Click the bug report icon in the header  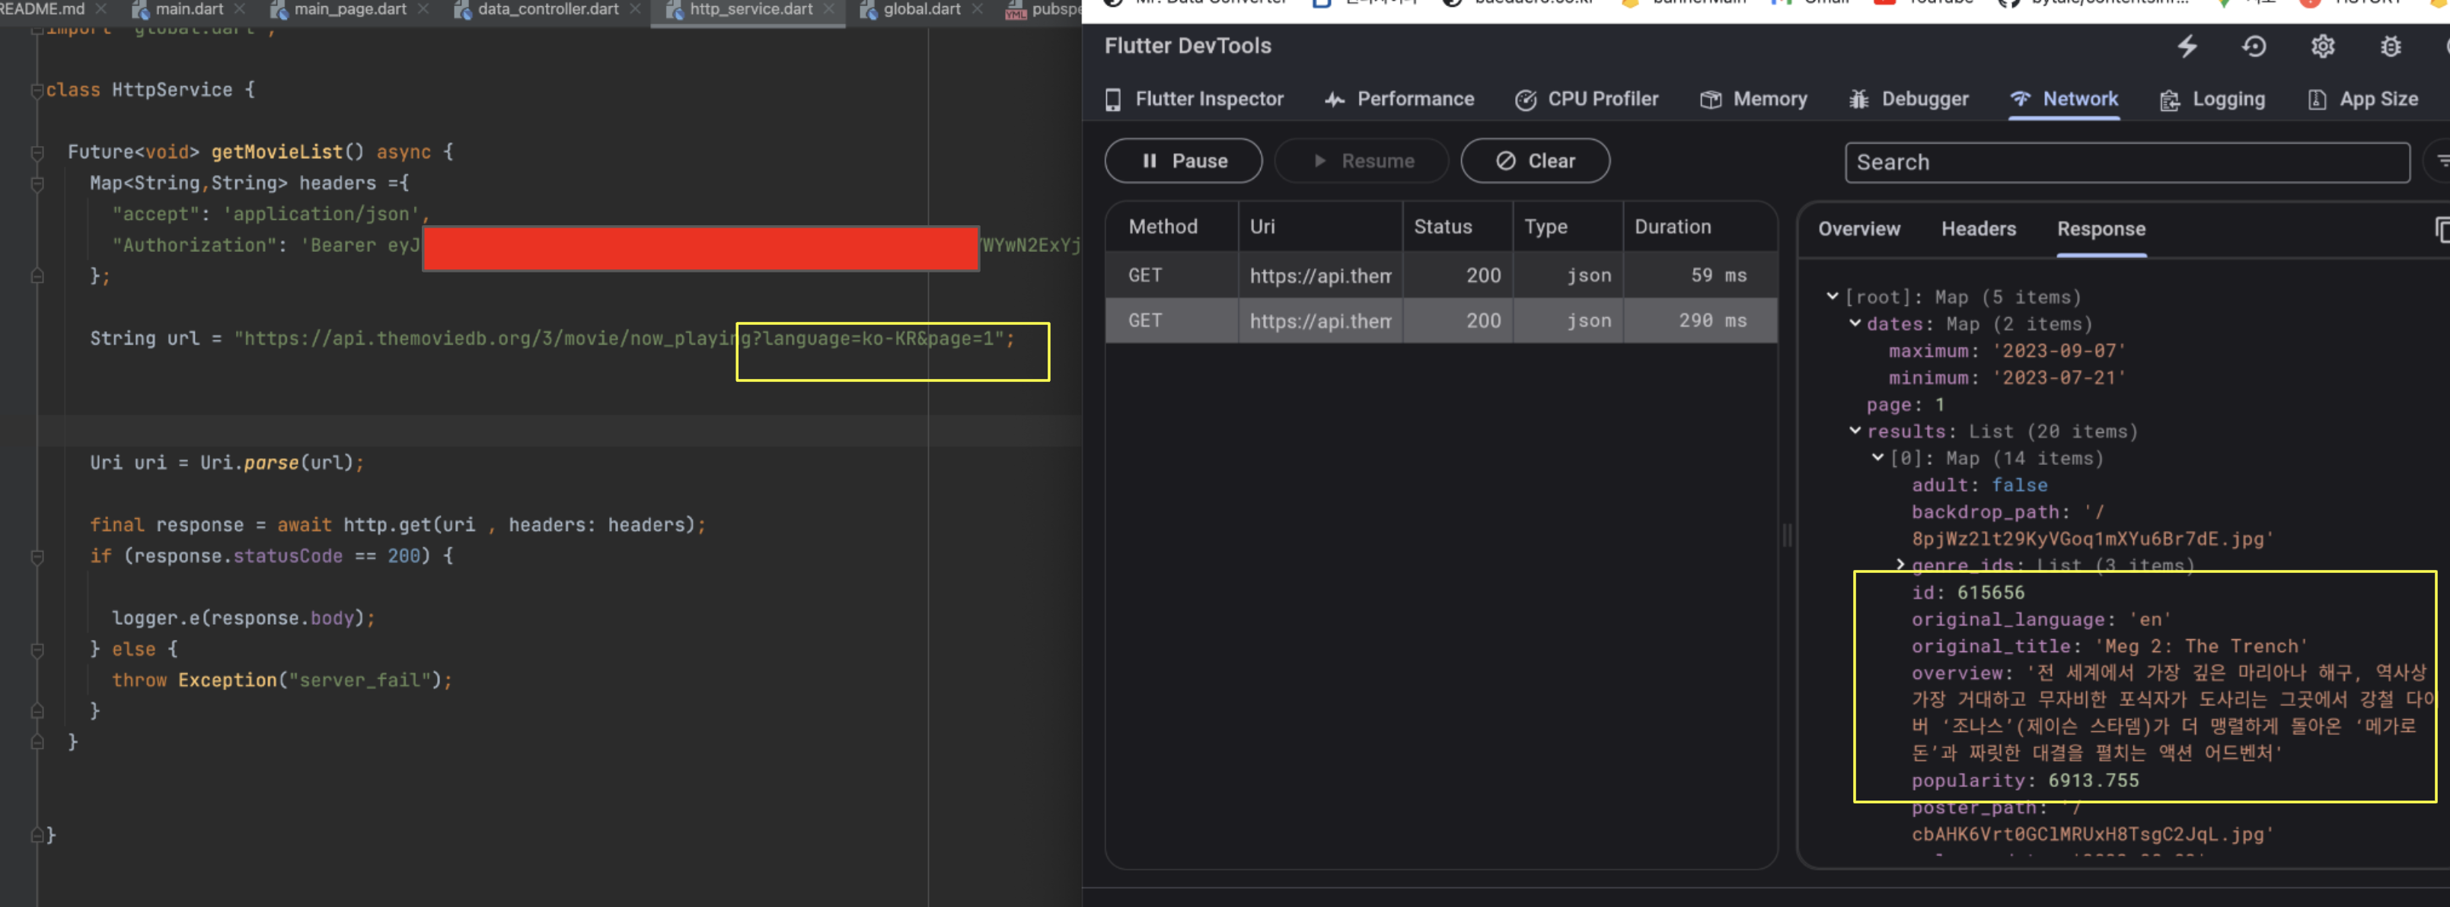point(2390,46)
